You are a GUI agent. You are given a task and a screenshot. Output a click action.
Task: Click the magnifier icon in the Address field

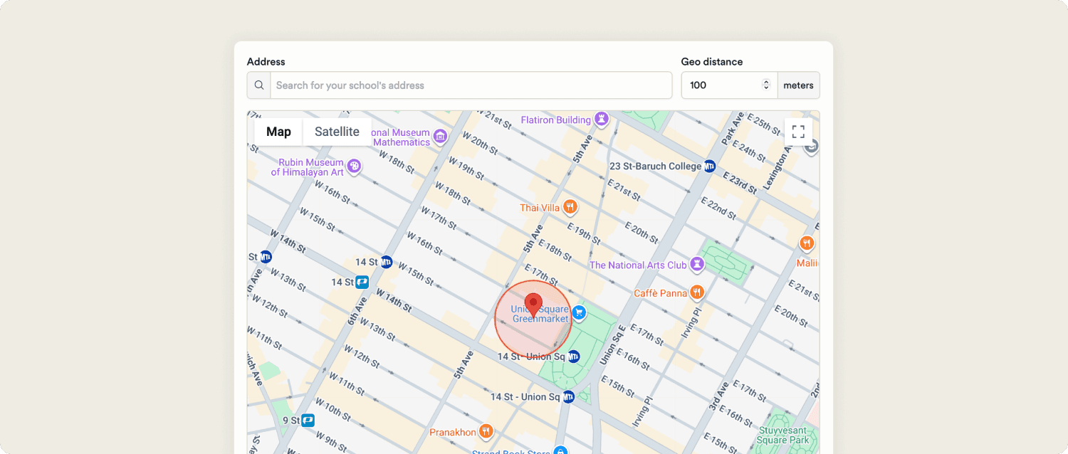point(259,85)
